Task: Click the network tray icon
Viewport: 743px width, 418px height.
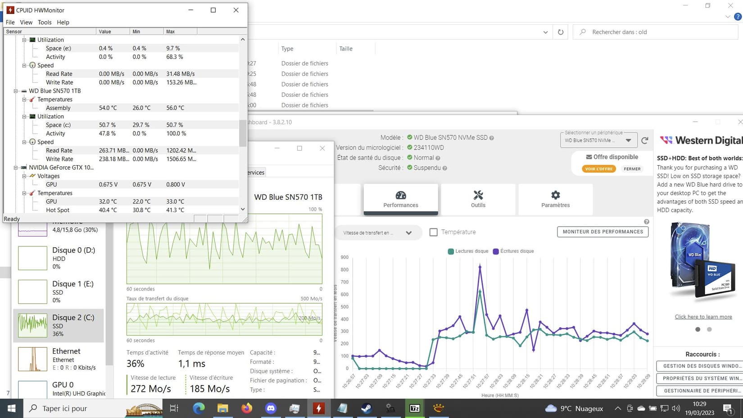Action: [664, 409]
